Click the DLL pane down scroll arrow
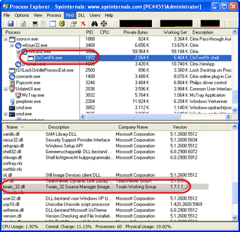Viewport: 240px width, 232px height. [x=234, y=218]
